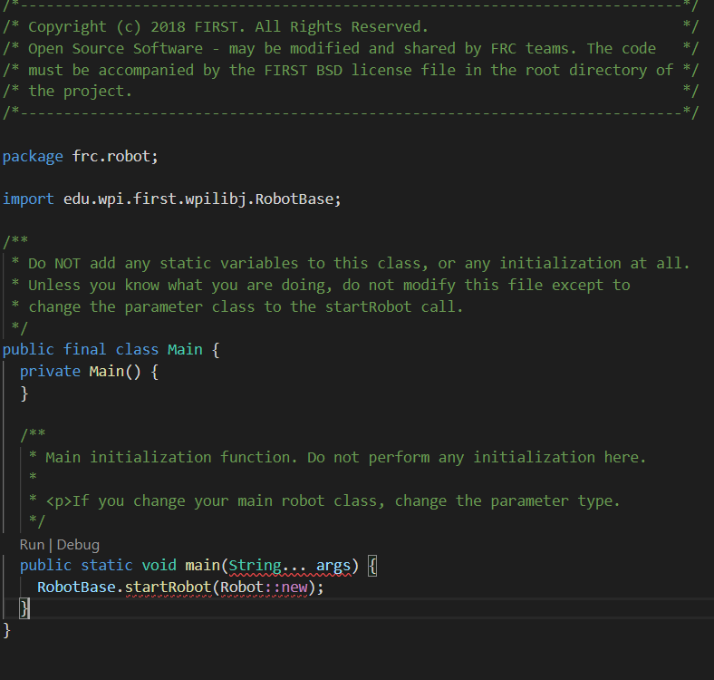Click RobotBase in the import statement
The width and height of the screenshot is (714, 680).
tap(294, 199)
